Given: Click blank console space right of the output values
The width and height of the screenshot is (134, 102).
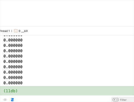Looking at the screenshot, I should coord(78,61).
